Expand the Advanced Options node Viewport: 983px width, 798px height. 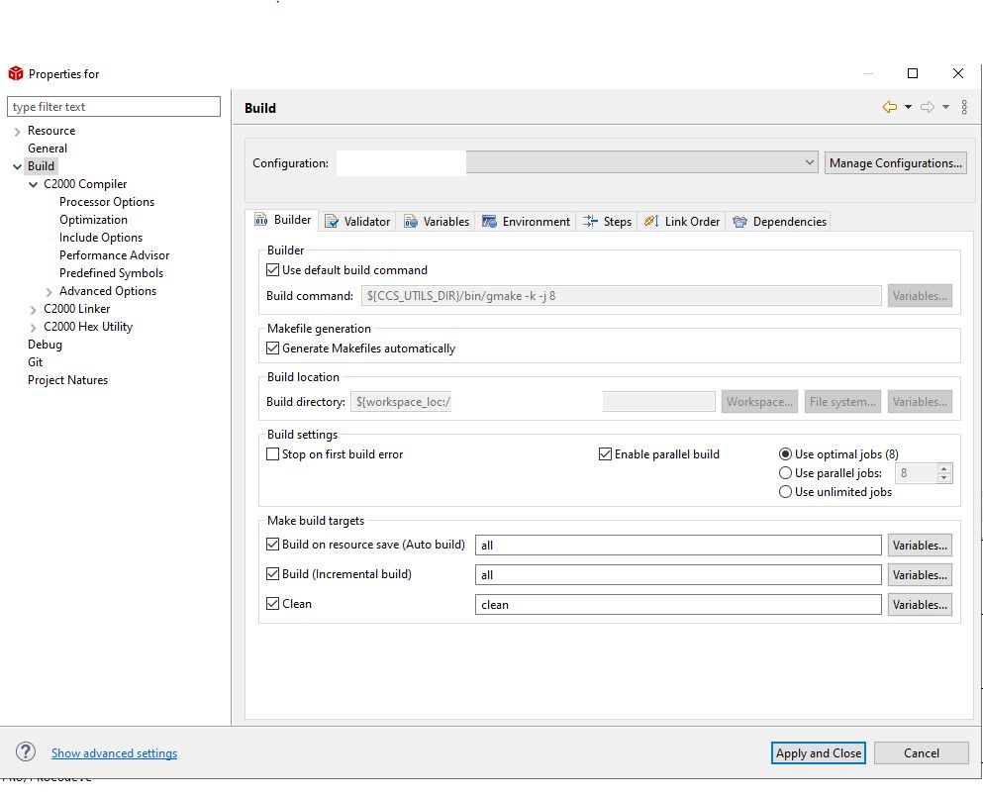(49, 291)
